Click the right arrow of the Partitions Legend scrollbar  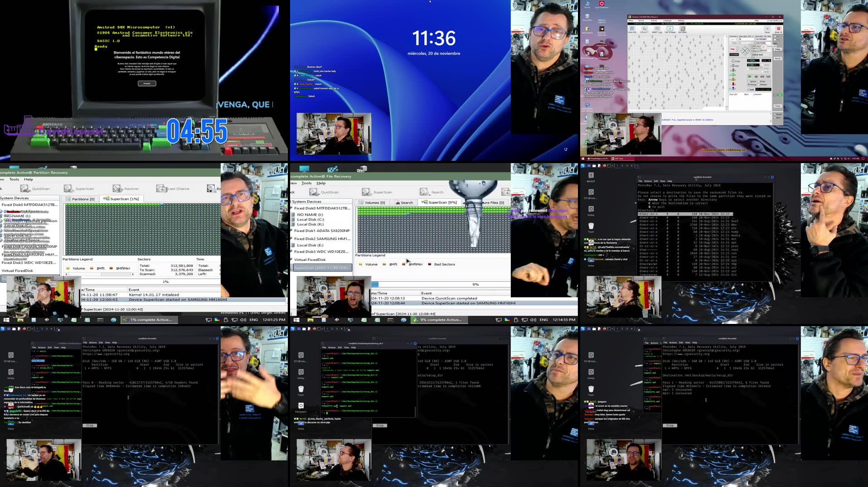132,274
